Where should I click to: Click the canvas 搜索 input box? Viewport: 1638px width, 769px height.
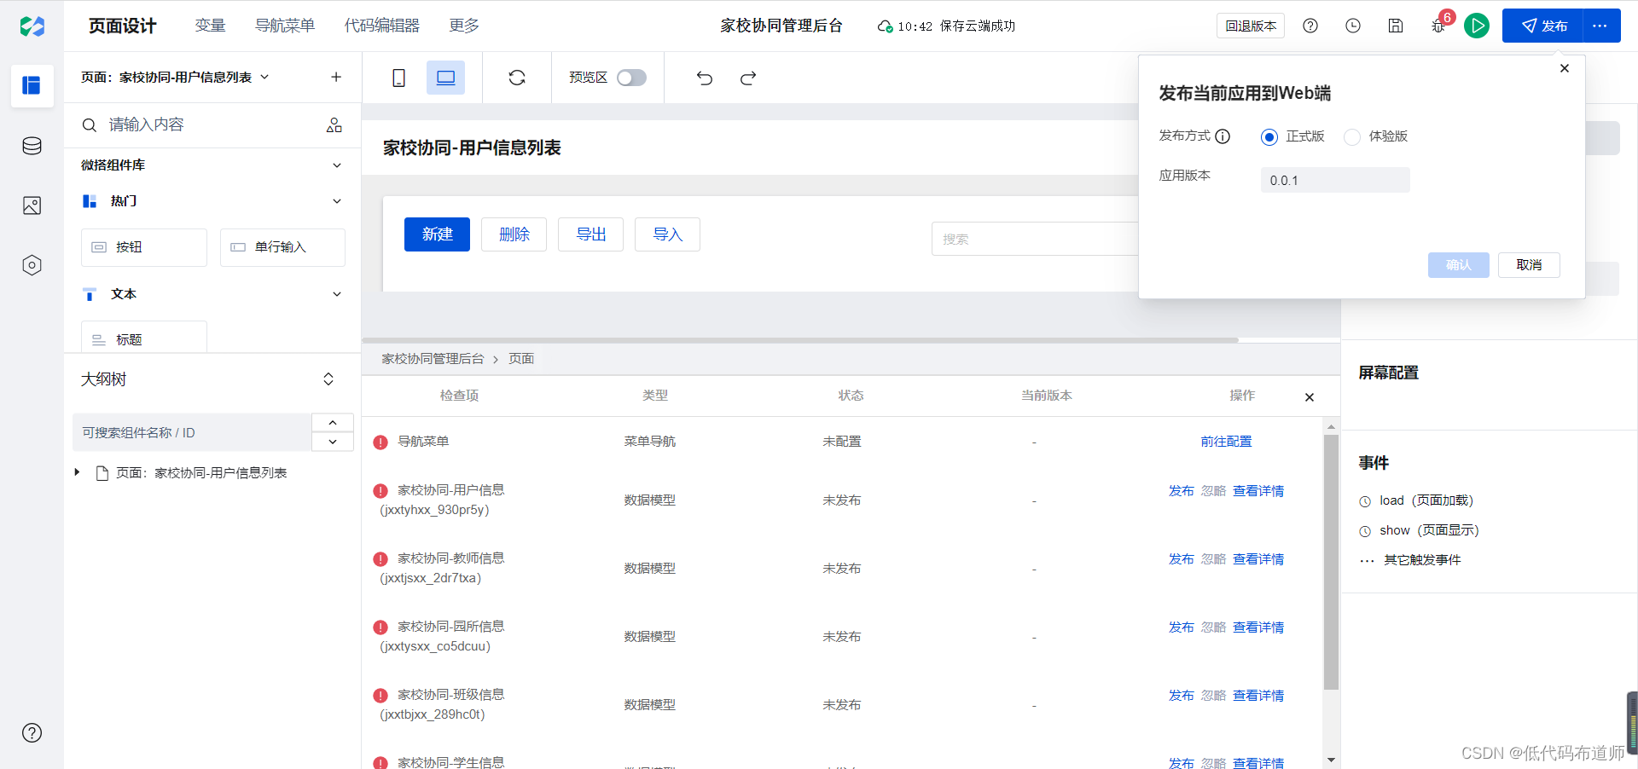(1035, 239)
